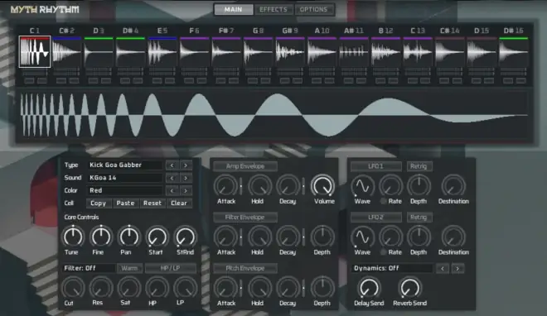Enable Retrig for LFO 1
Screen dimensions: 547x316
tap(419, 166)
